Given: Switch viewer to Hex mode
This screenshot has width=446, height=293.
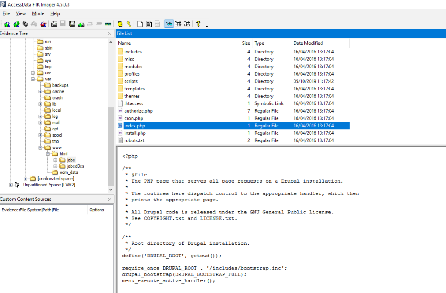Looking at the screenshot, I should (186, 24).
